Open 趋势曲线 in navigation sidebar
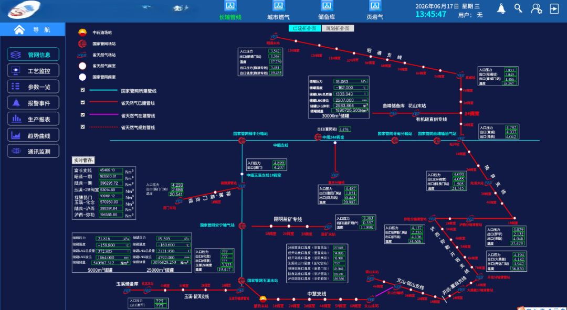567x310 pixels. 33,135
